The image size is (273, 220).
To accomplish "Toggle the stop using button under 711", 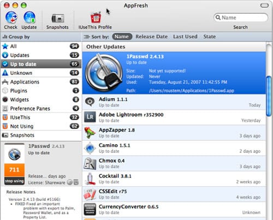I will click(14, 181).
